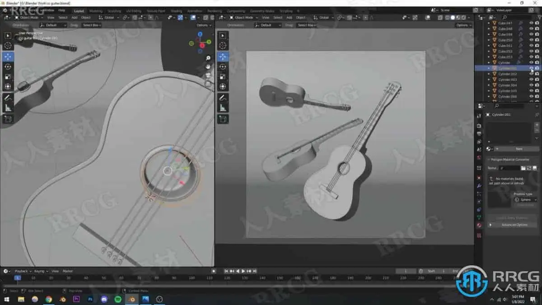The image size is (542, 305).
Task: Open the Render properties tab icon
Action: pyautogui.click(x=479, y=126)
